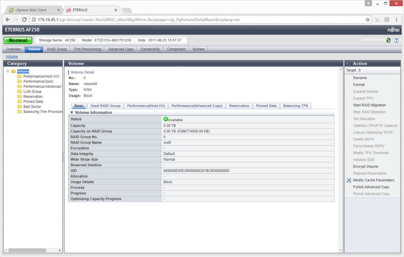
Task: Click the Category panel horizontal scrollbar
Action: click(x=27, y=250)
